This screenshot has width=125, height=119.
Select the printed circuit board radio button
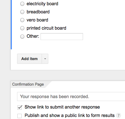pyautogui.click(x=22, y=28)
